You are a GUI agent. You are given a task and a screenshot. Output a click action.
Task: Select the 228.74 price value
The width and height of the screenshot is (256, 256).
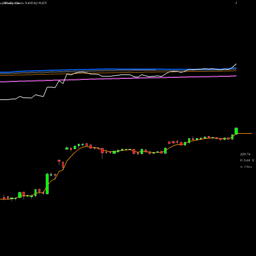coord(245,154)
